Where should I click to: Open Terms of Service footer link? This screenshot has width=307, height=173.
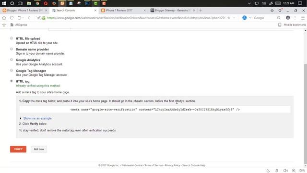coord(153,165)
